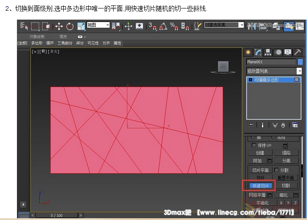Click the 快速切片 button
Image resolution: width=307 pixels, height=220 pixels.
(x=261, y=186)
